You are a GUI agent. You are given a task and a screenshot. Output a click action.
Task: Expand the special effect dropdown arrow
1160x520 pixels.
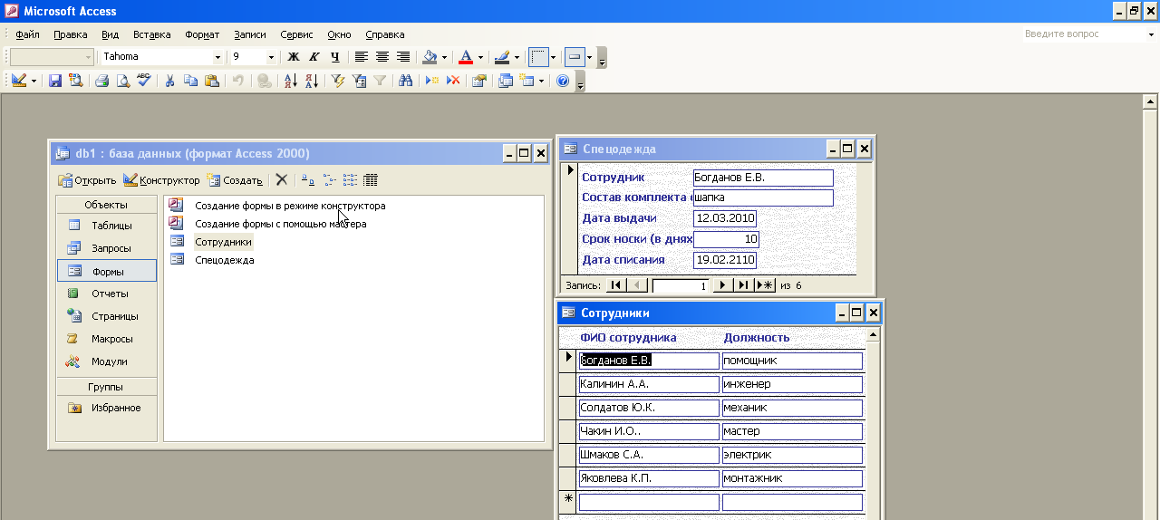coord(589,56)
